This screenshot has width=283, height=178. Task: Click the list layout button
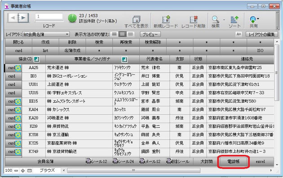[45, 51]
